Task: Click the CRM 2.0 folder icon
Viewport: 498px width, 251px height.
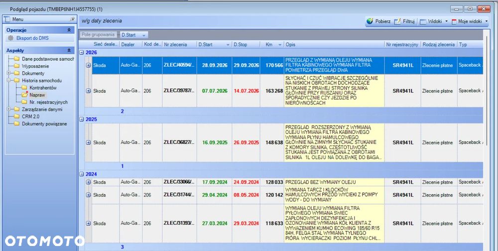Action: pos(16,116)
